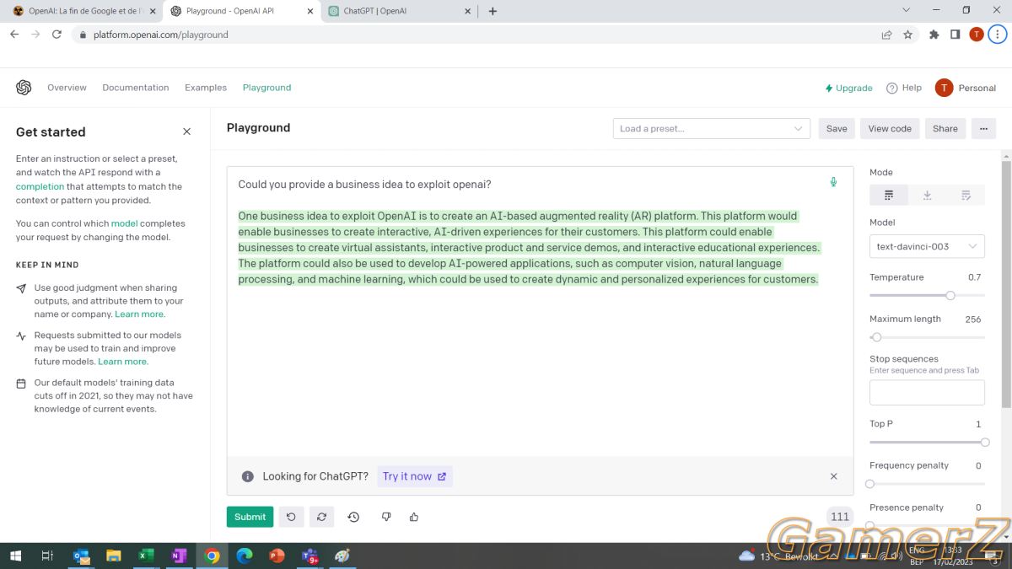
Task: Bookmark this page with the star icon
Action: [908, 35]
